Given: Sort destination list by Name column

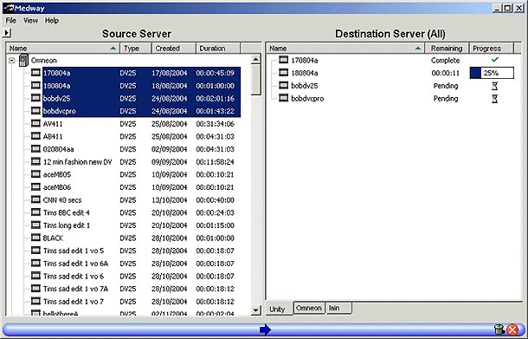Looking at the screenshot, I should click(345, 49).
